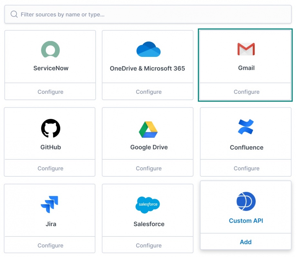Image resolution: width=296 pixels, height=257 pixels.
Task: Choose Configure for Salesforce
Action: click(148, 245)
